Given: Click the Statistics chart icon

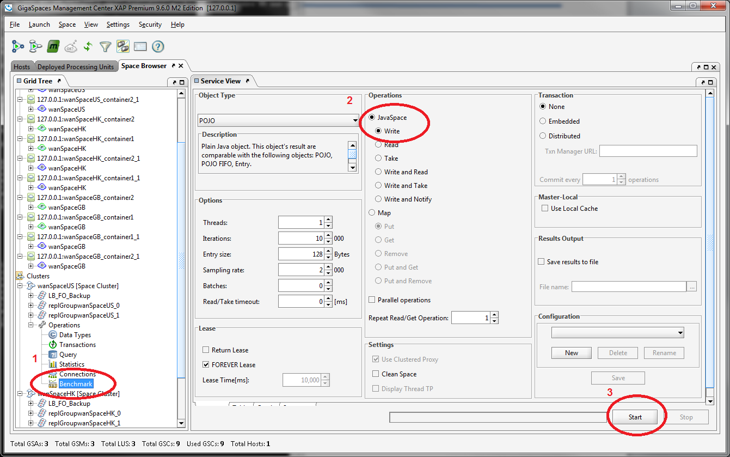Looking at the screenshot, I should tap(53, 364).
